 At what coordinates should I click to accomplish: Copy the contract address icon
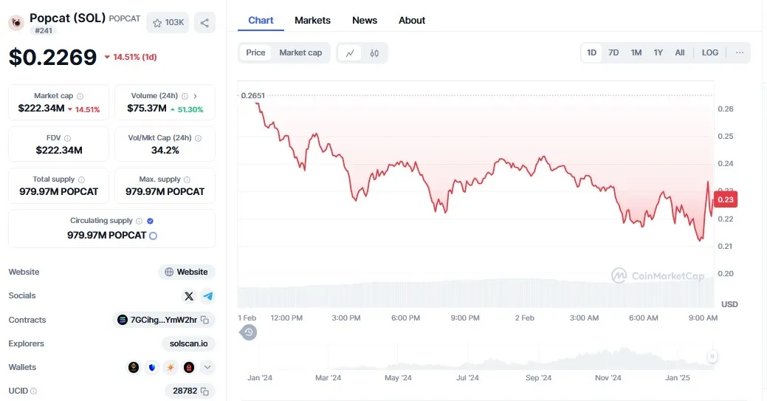point(205,320)
